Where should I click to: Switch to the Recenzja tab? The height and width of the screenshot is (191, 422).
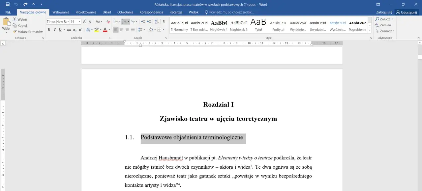point(176,12)
